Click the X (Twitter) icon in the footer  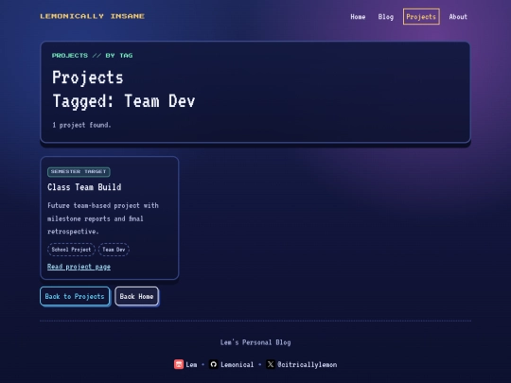[270, 364]
